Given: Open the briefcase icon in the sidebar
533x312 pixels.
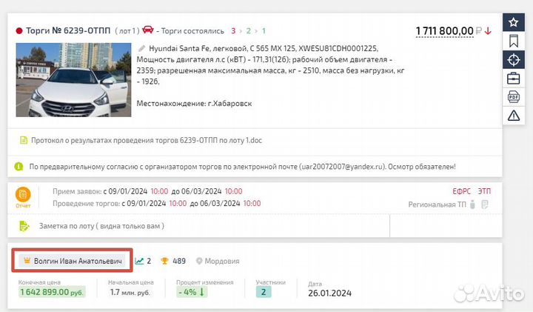Looking at the screenshot, I should [x=513, y=79].
